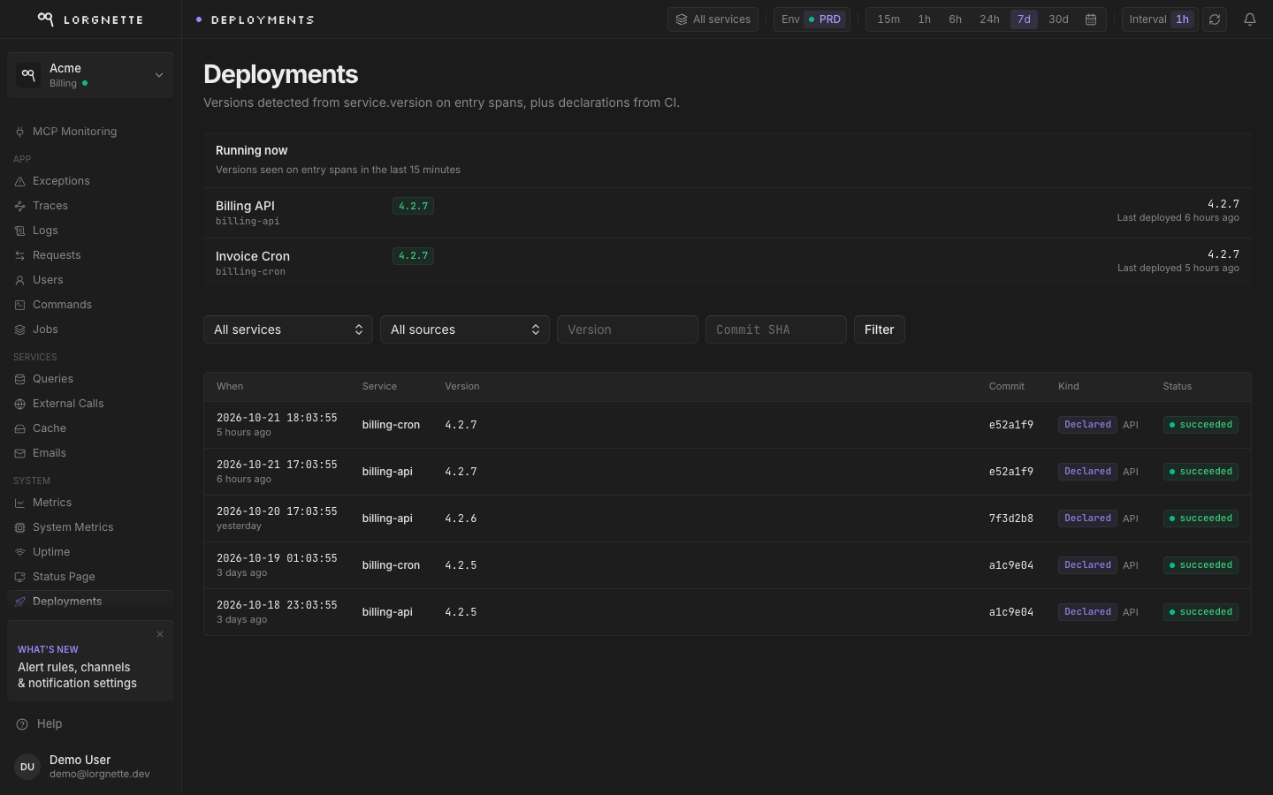Open System Metrics page
The width and height of the screenshot is (1273, 795).
click(x=90, y=527)
